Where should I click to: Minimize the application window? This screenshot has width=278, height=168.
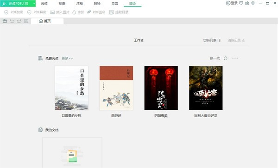(x=260, y=3)
